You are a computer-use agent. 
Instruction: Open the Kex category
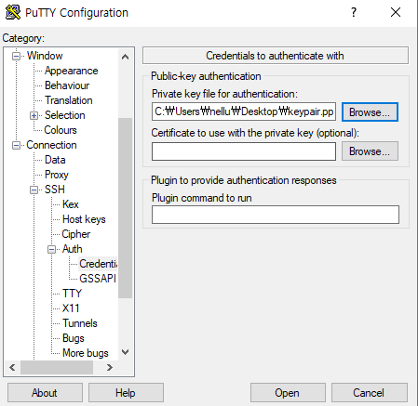[71, 204]
